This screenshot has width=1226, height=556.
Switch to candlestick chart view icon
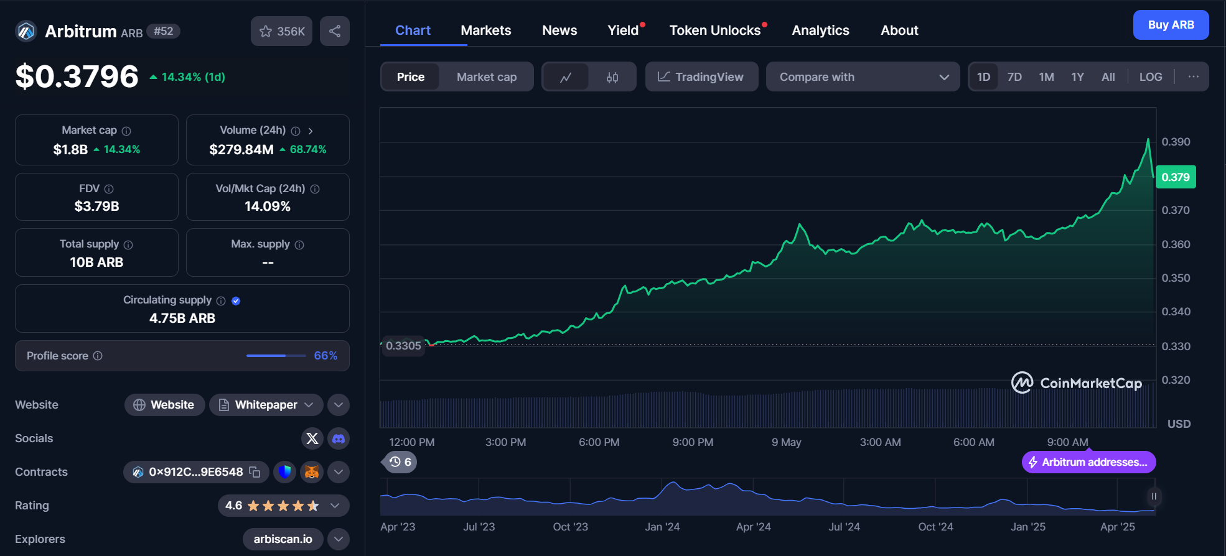tap(612, 77)
